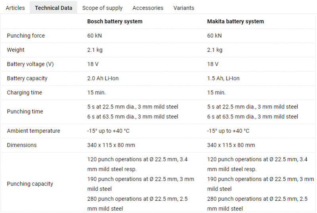Select the Battery capacity row label

[x=27, y=78]
